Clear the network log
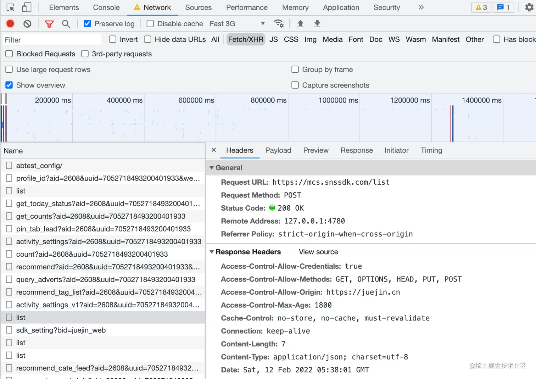 point(27,24)
